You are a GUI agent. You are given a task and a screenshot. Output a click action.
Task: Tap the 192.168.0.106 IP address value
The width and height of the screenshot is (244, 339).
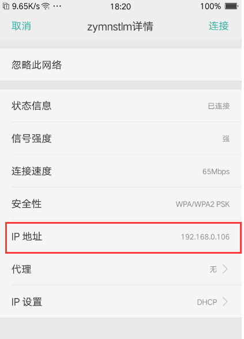pos(205,237)
